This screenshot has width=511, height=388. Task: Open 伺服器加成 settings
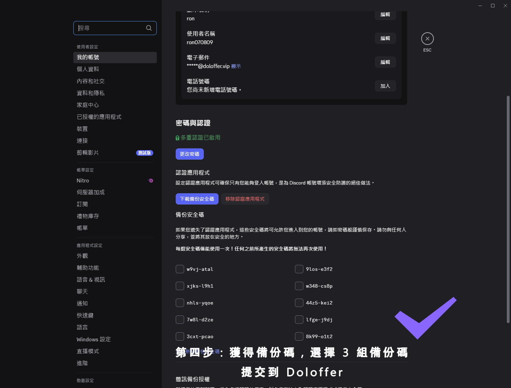click(115, 193)
